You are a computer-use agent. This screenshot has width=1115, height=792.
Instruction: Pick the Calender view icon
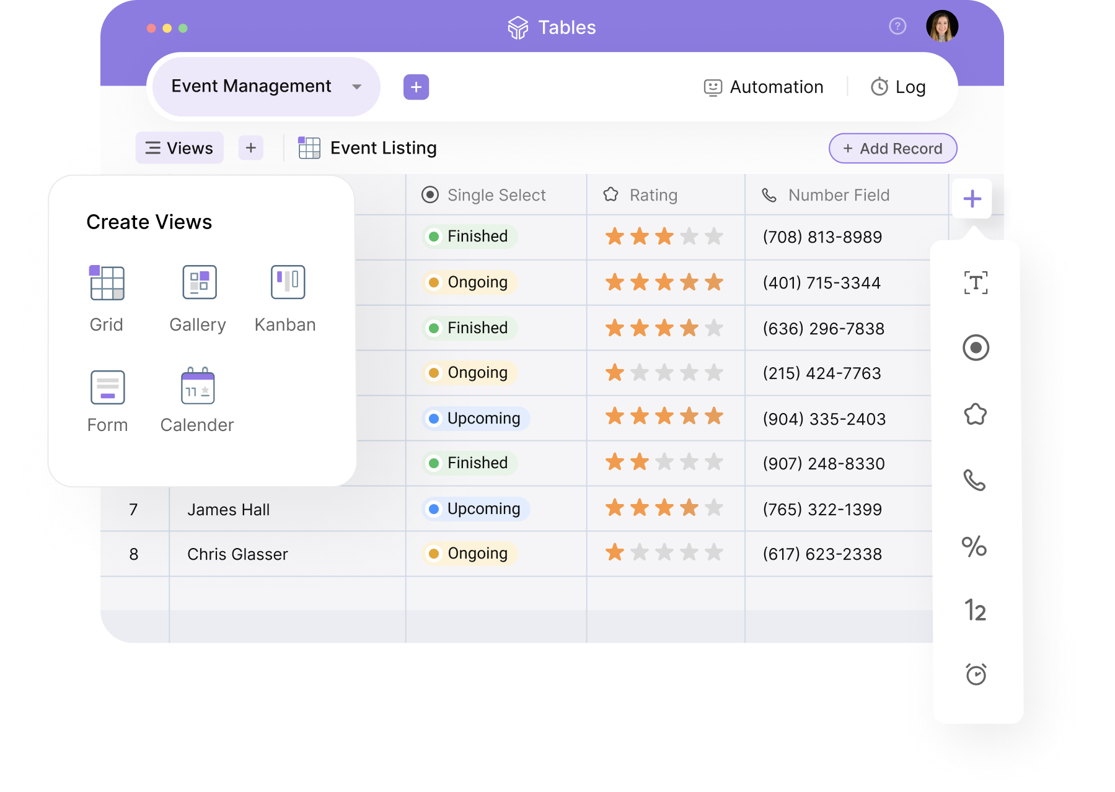(197, 387)
